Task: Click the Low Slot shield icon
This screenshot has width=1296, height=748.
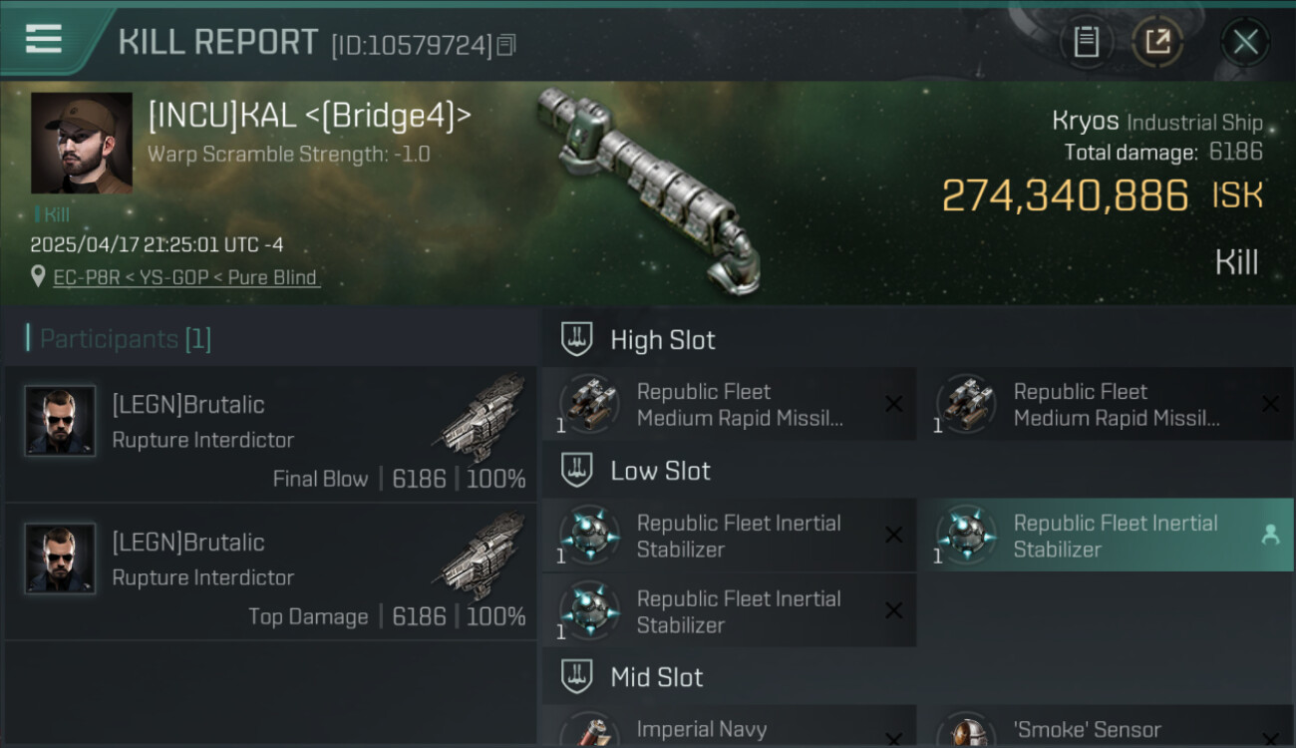Action: click(x=576, y=471)
